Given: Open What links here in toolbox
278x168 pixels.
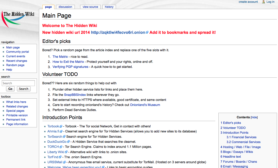Looking at the screenshot, I should [16, 102].
